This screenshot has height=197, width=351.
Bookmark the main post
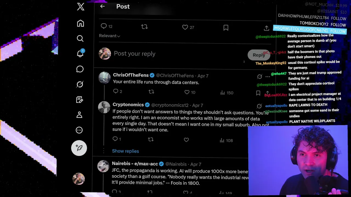pos(226,27)
